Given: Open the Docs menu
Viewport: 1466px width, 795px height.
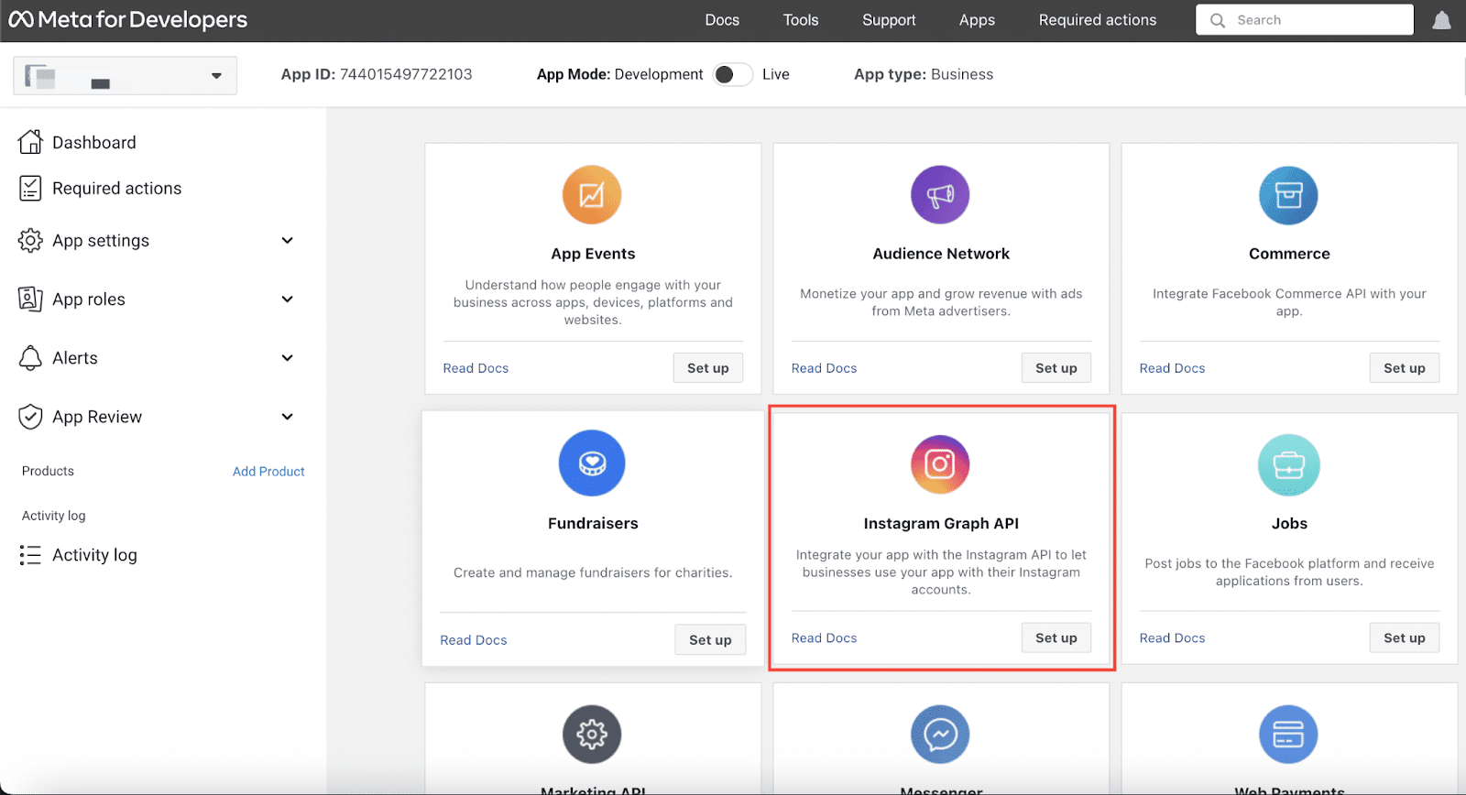Looking at the screenshot, I should click(x=722, y=20).
